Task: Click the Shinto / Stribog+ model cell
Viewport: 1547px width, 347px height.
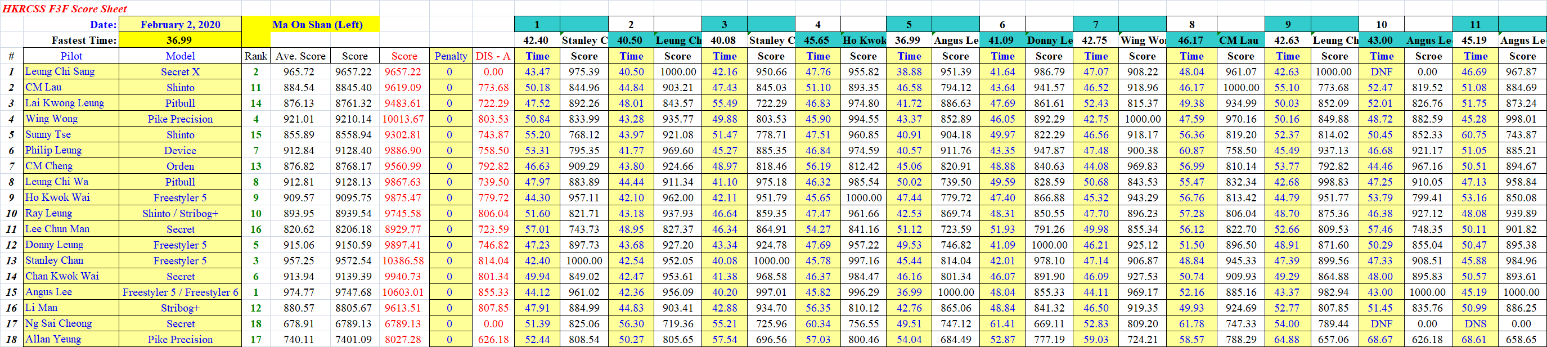Action: 180,214
